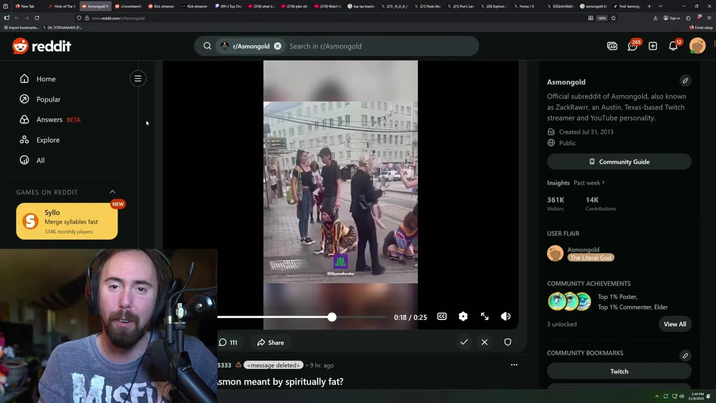Open the three-dot menu on next post
The image size is (716, 403).
pyautogui.click(x=514, y=365)
